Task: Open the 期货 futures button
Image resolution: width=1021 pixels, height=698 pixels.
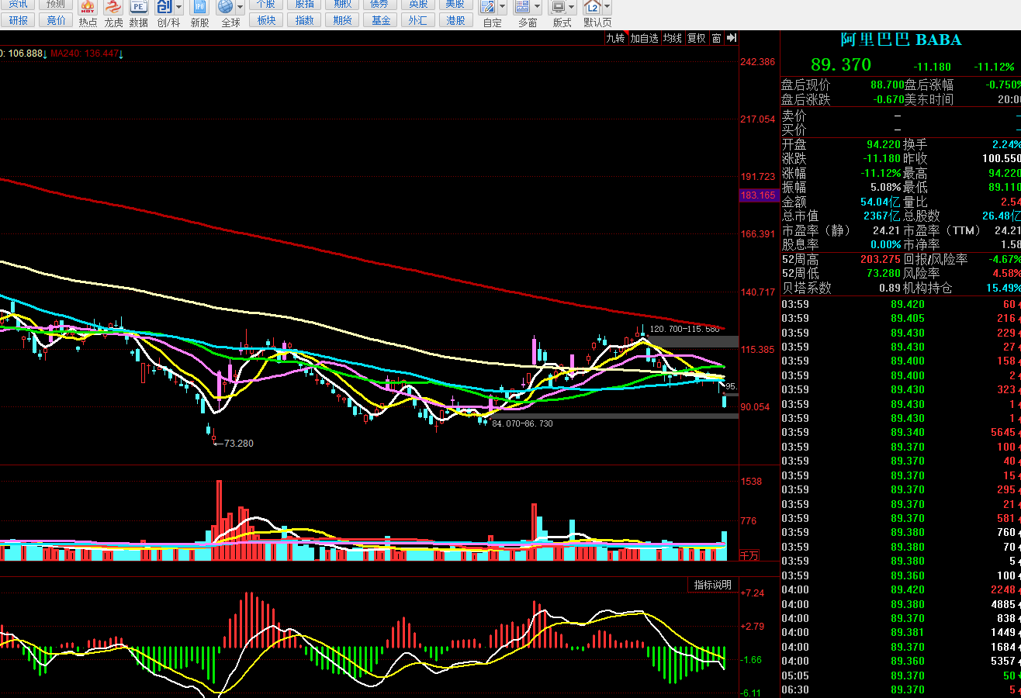Action: coord(342,21)
